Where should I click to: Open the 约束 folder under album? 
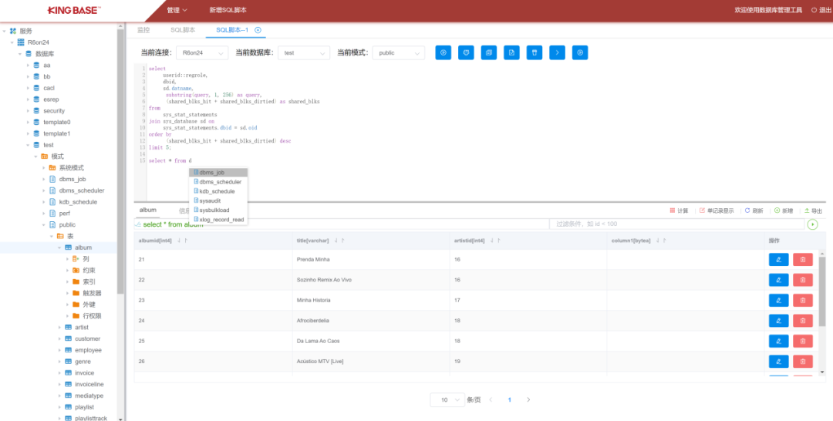89,270
